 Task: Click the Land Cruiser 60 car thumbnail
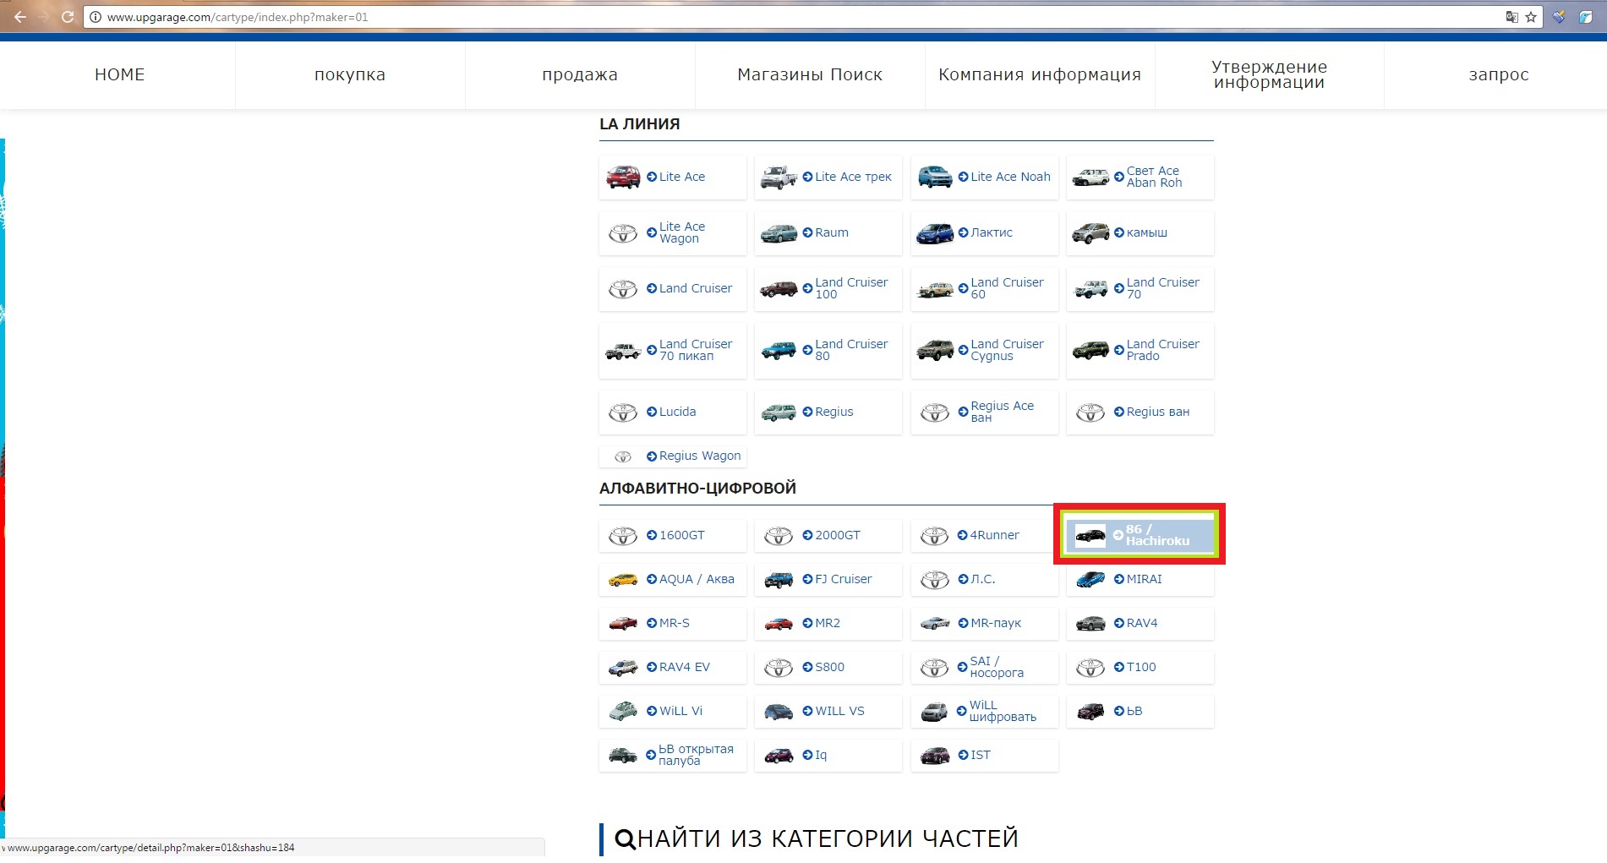click(x=935, y=289)
